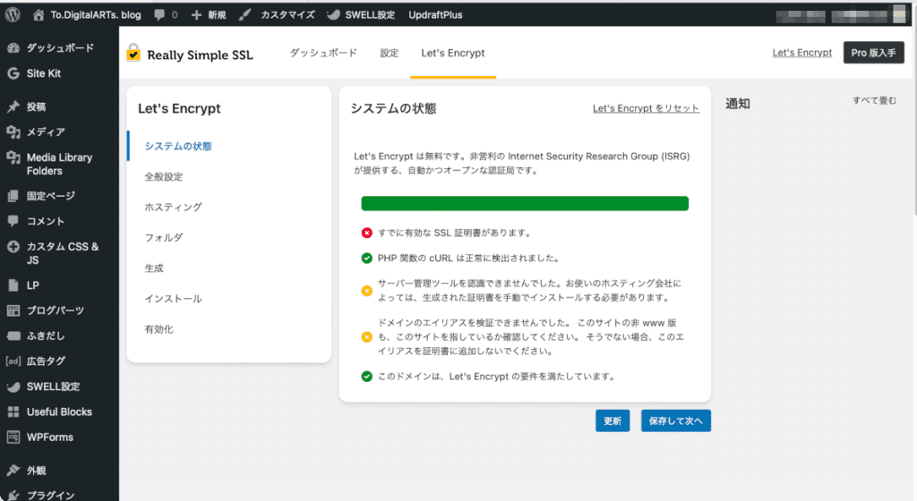The width and height of the screenshot is (917, 501).
Task: Click the Pro 版入手 button
Action: [x=874, y=53]
